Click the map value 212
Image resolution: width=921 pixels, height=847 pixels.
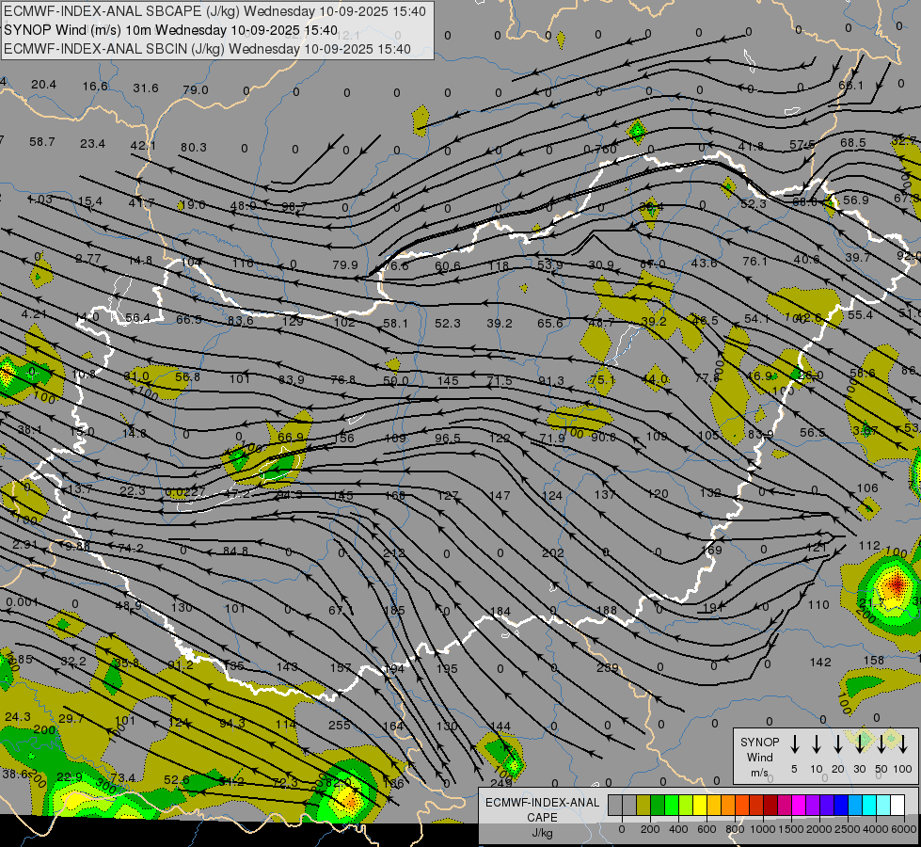pos(393,553)
